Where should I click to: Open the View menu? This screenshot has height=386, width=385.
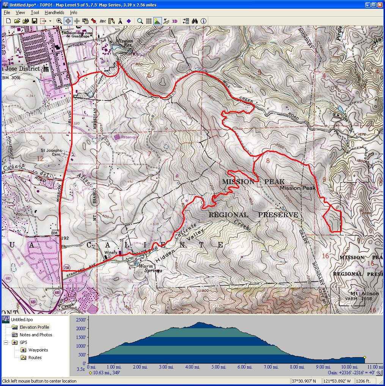[20, 13]
